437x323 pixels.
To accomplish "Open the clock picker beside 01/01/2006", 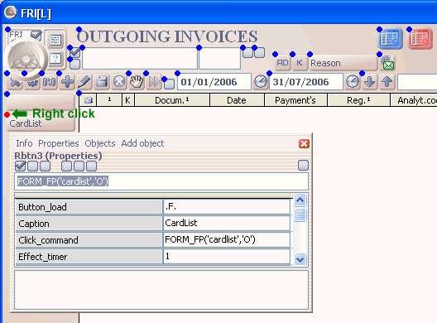I will click(x=261, y=82).
